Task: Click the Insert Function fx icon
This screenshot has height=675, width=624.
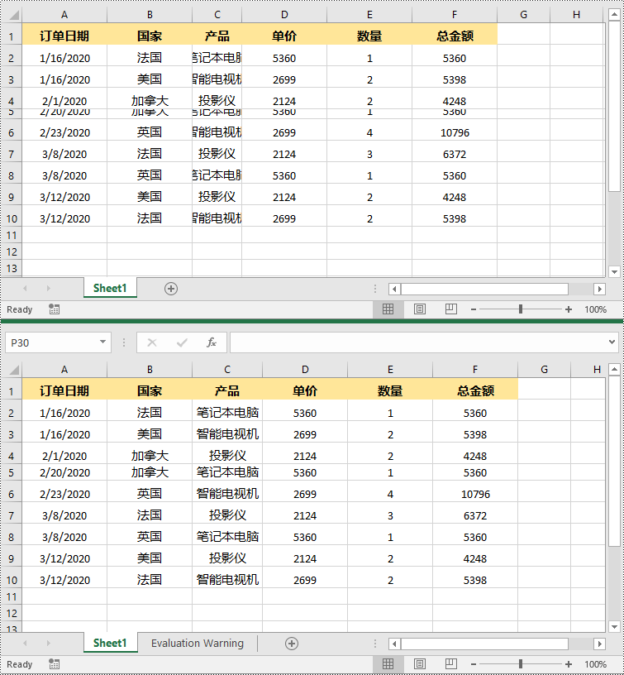Action: click(x=211, y=342)
